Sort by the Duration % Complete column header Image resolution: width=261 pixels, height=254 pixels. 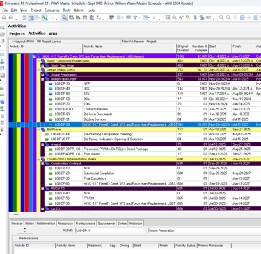pyautogui.click(x=200, y=49)
